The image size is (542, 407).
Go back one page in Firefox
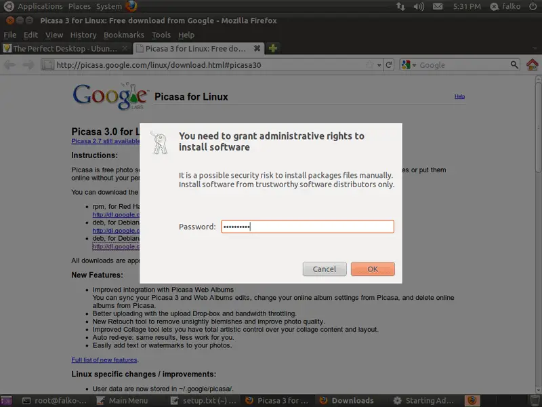[x=9, y=64]
